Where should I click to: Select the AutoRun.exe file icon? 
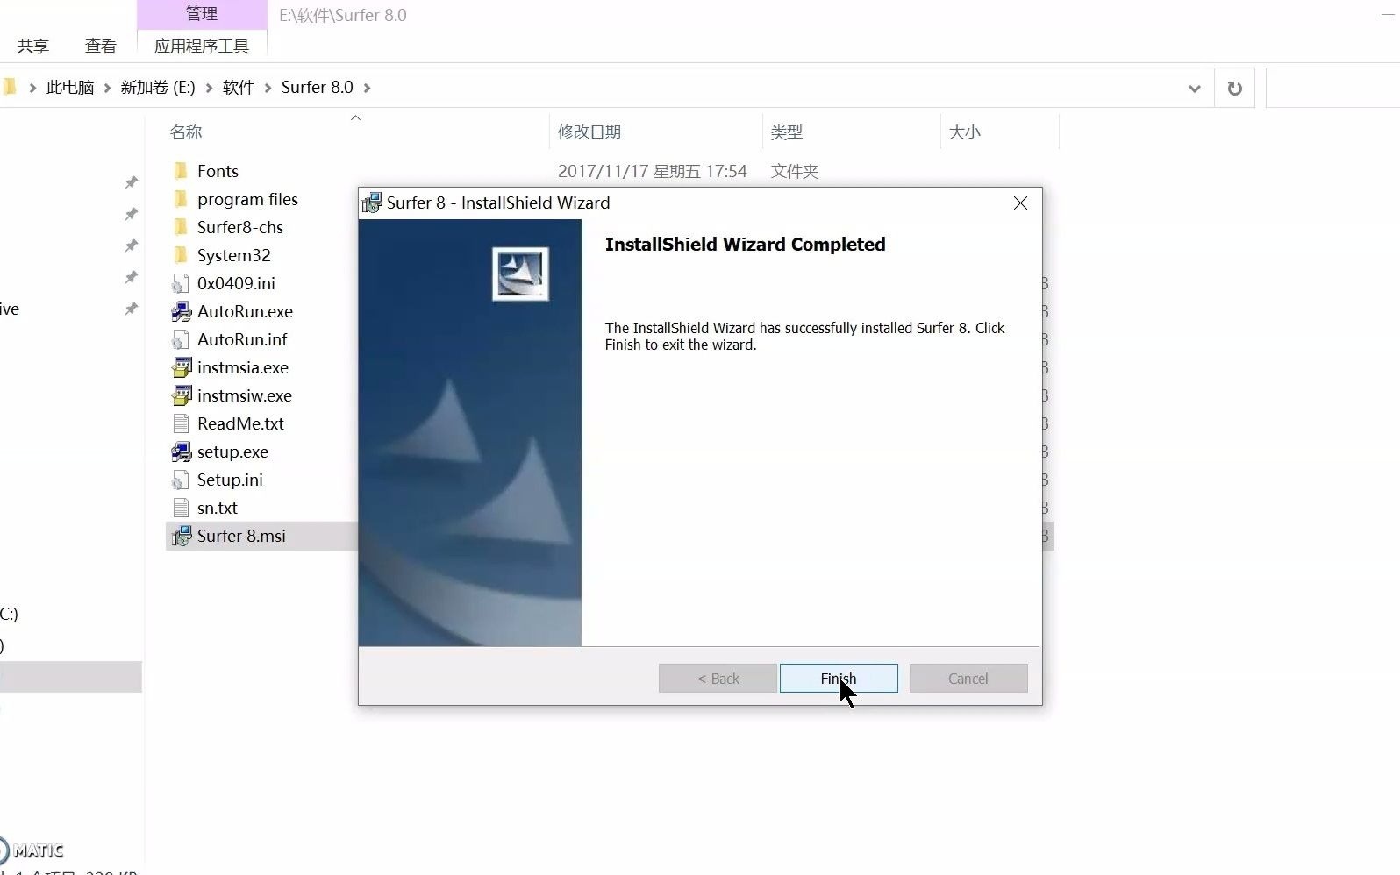pyautogui.click(x=181, y=311)
